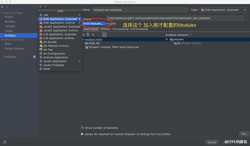This screenshot has height=146, width=250.
Task: Select 'brtpawn' module Web facet resources
Action: (112, 47)
